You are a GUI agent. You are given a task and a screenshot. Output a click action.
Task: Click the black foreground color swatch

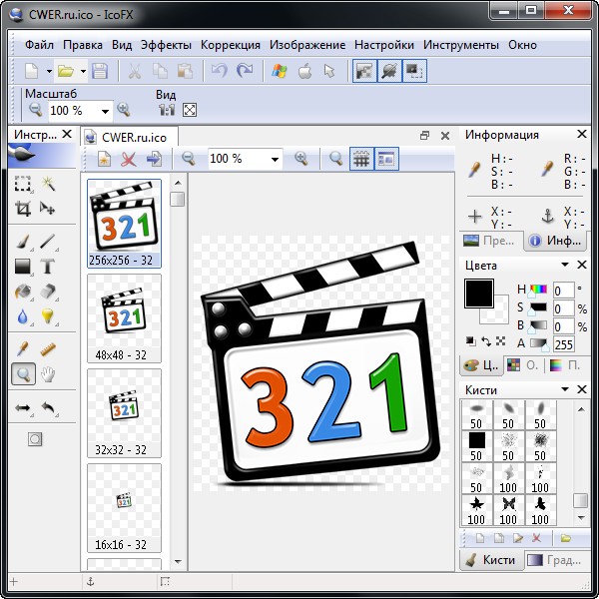click(478, 293)
